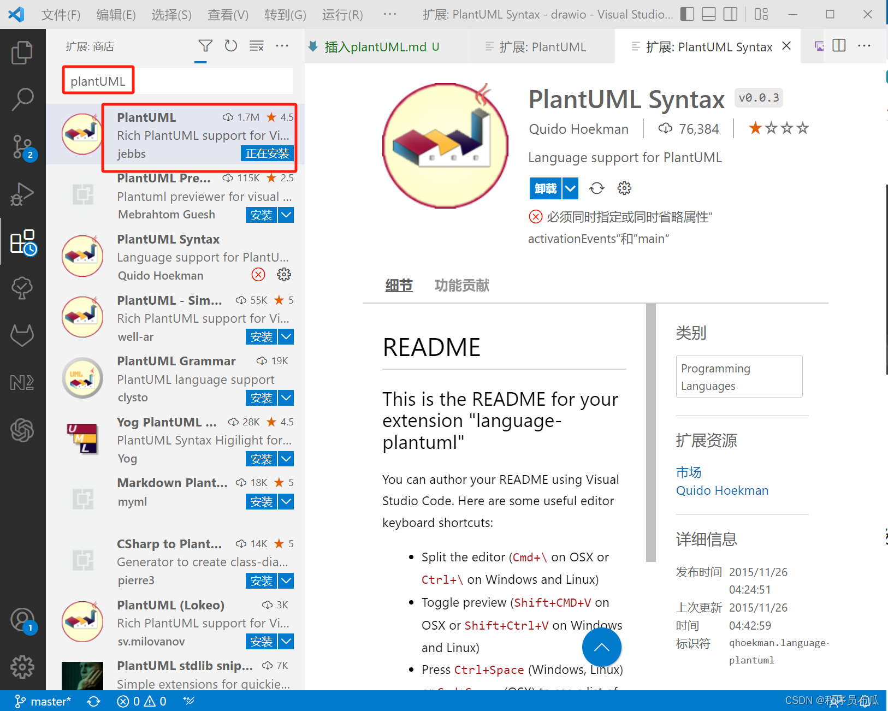Install the Yog PlantUML extension
Image resolution: width=888 pixels, height=711 pixels.
[x=261, y=459]
